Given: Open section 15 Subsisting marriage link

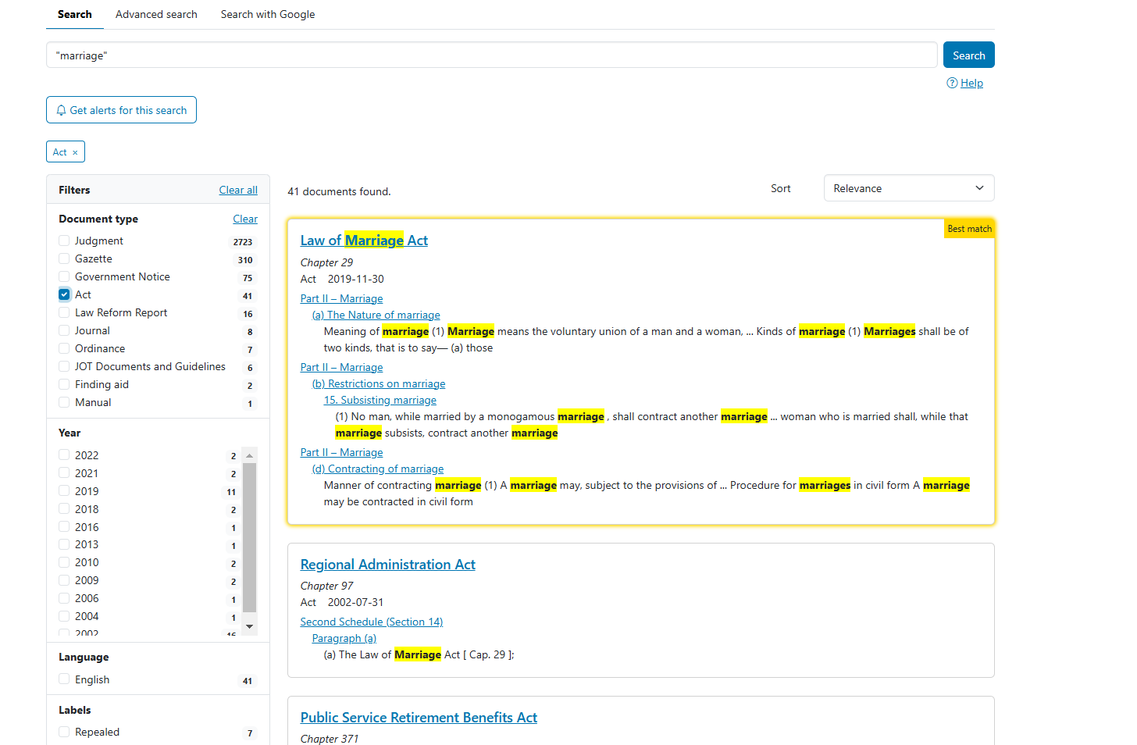Looking at the screenshot, I should (380, 400).
